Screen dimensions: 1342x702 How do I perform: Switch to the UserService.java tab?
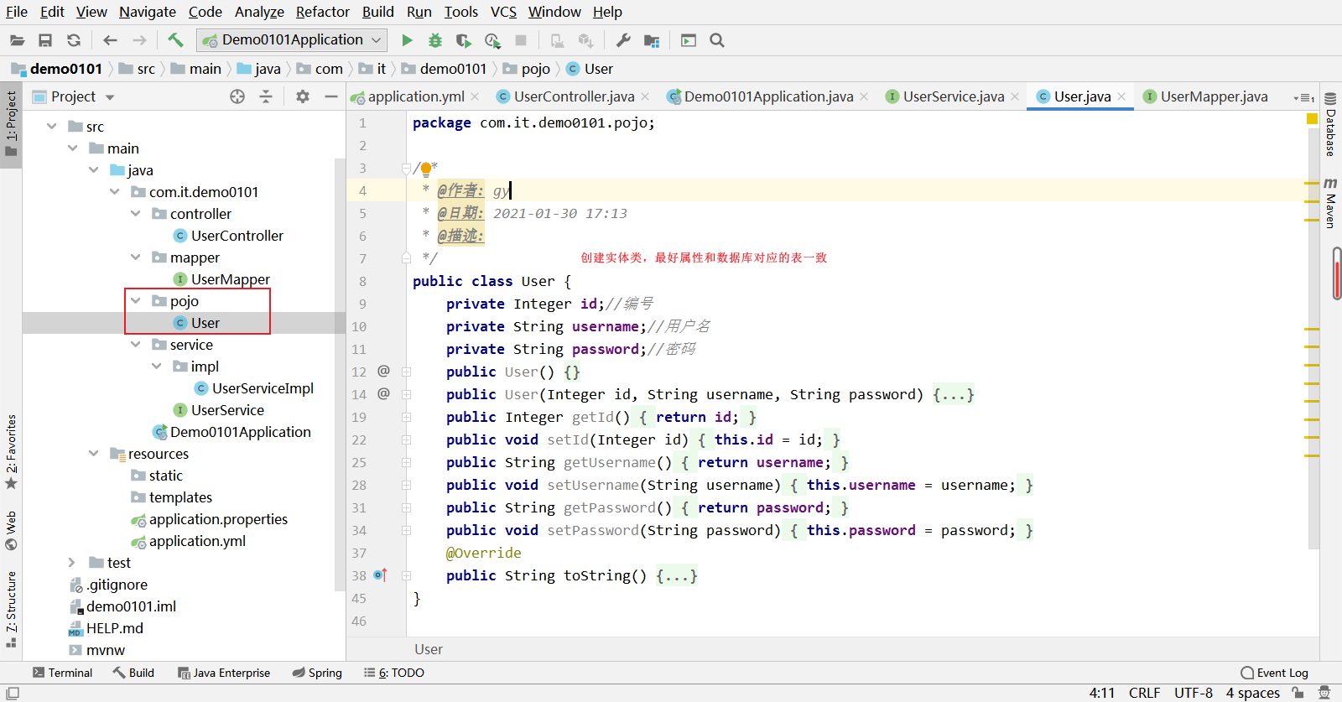pyautogui.click(x=953, y=96)
